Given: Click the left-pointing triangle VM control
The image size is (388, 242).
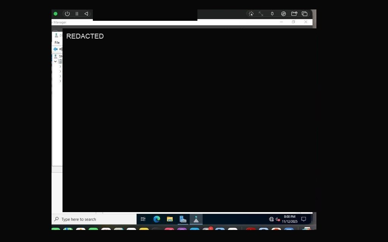Looking at the screenshot, I should click(x=86, y=14).
